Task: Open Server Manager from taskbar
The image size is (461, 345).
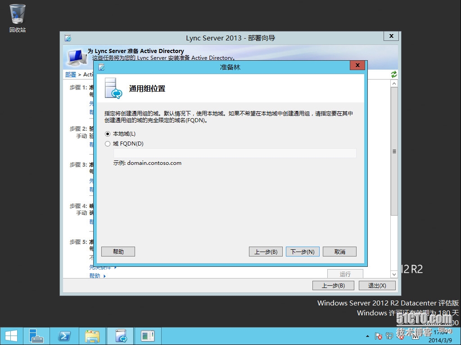Action: pos(36,336)
